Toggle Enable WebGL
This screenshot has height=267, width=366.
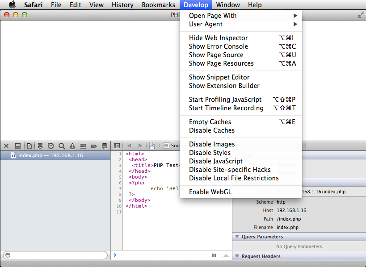point(241,192)
